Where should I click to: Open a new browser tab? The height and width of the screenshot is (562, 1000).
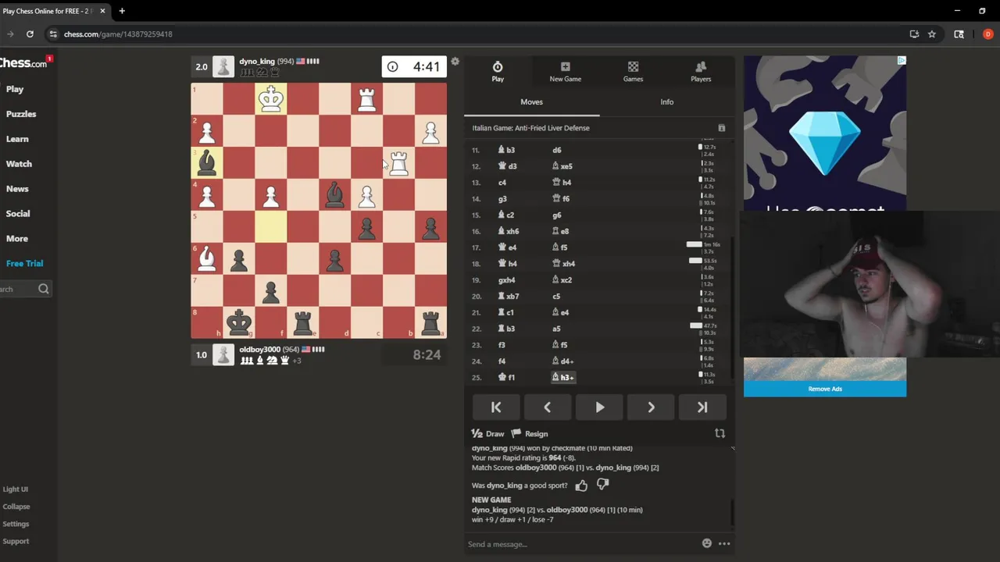(122, 11)
